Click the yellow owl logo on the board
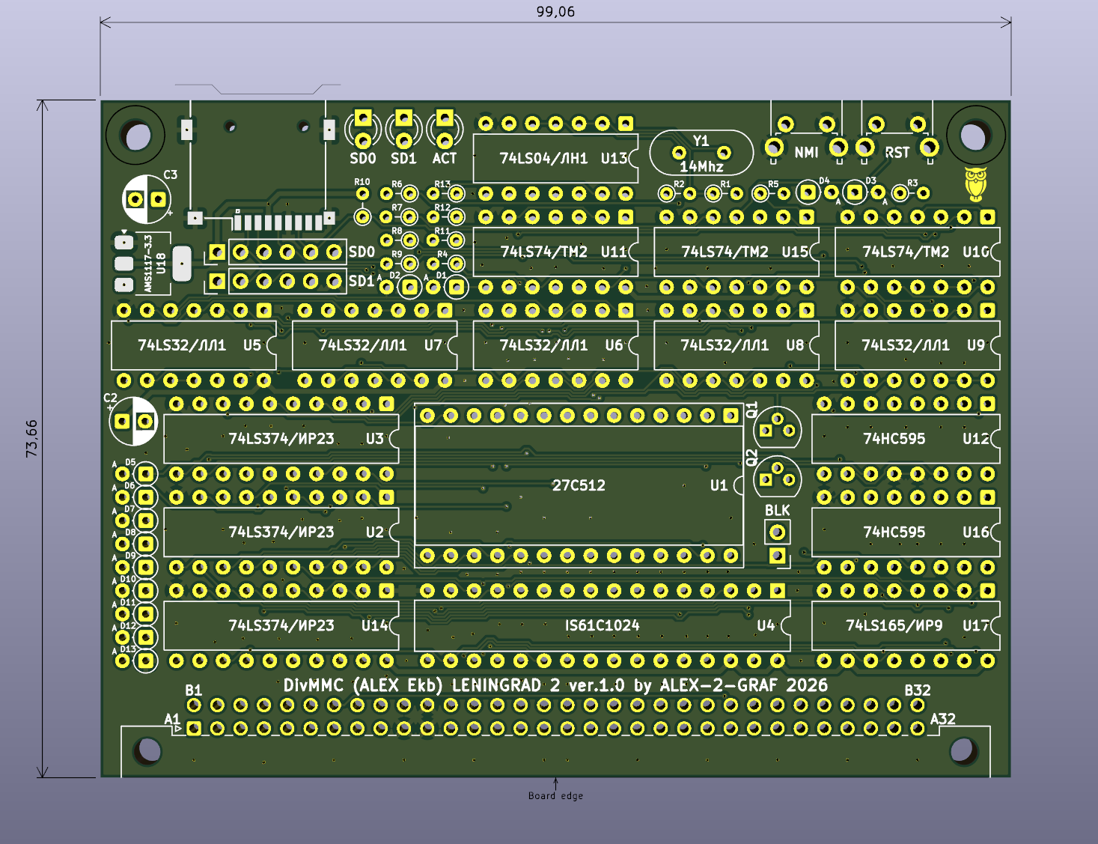1098x844 pixels. point(975,184)
